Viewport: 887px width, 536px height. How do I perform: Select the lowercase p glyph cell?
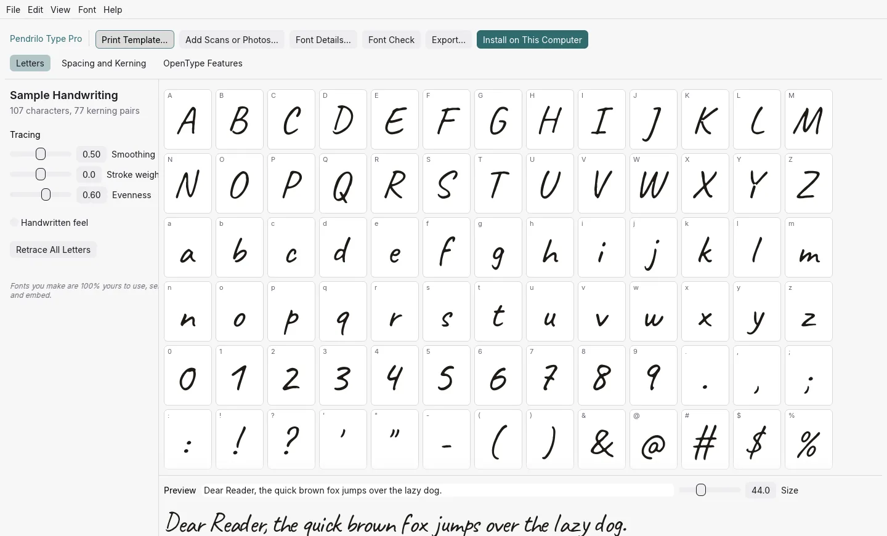[291, 311]
